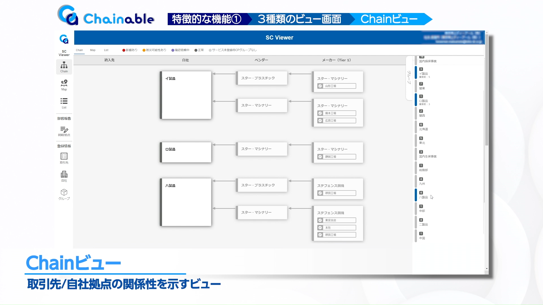Switch to the Chain tab
The width and height of the screenshot is (543, 305).
tap(79, 50)
